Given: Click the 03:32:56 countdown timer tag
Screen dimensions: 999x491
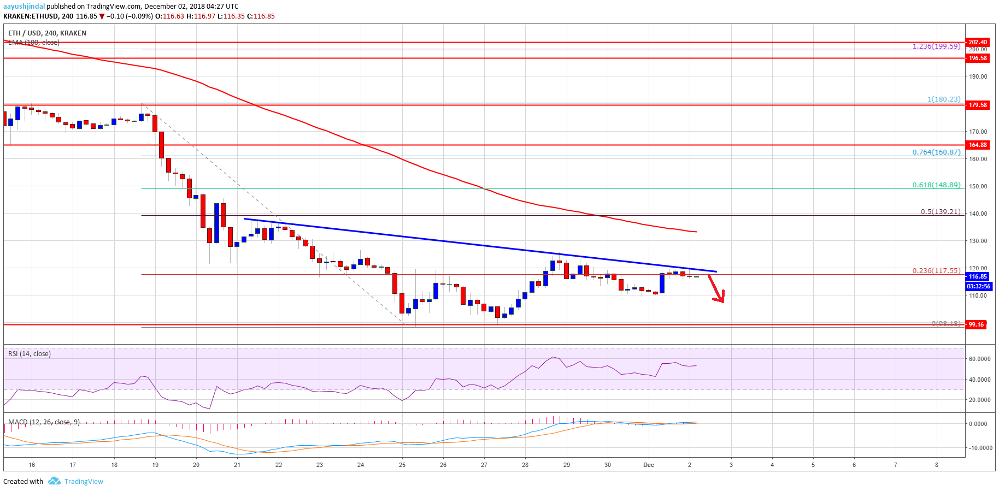Looking at the screenshot, I should point(978,286).
